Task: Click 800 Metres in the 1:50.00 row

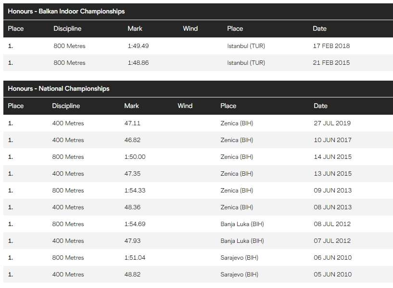Action: [68, 157]
